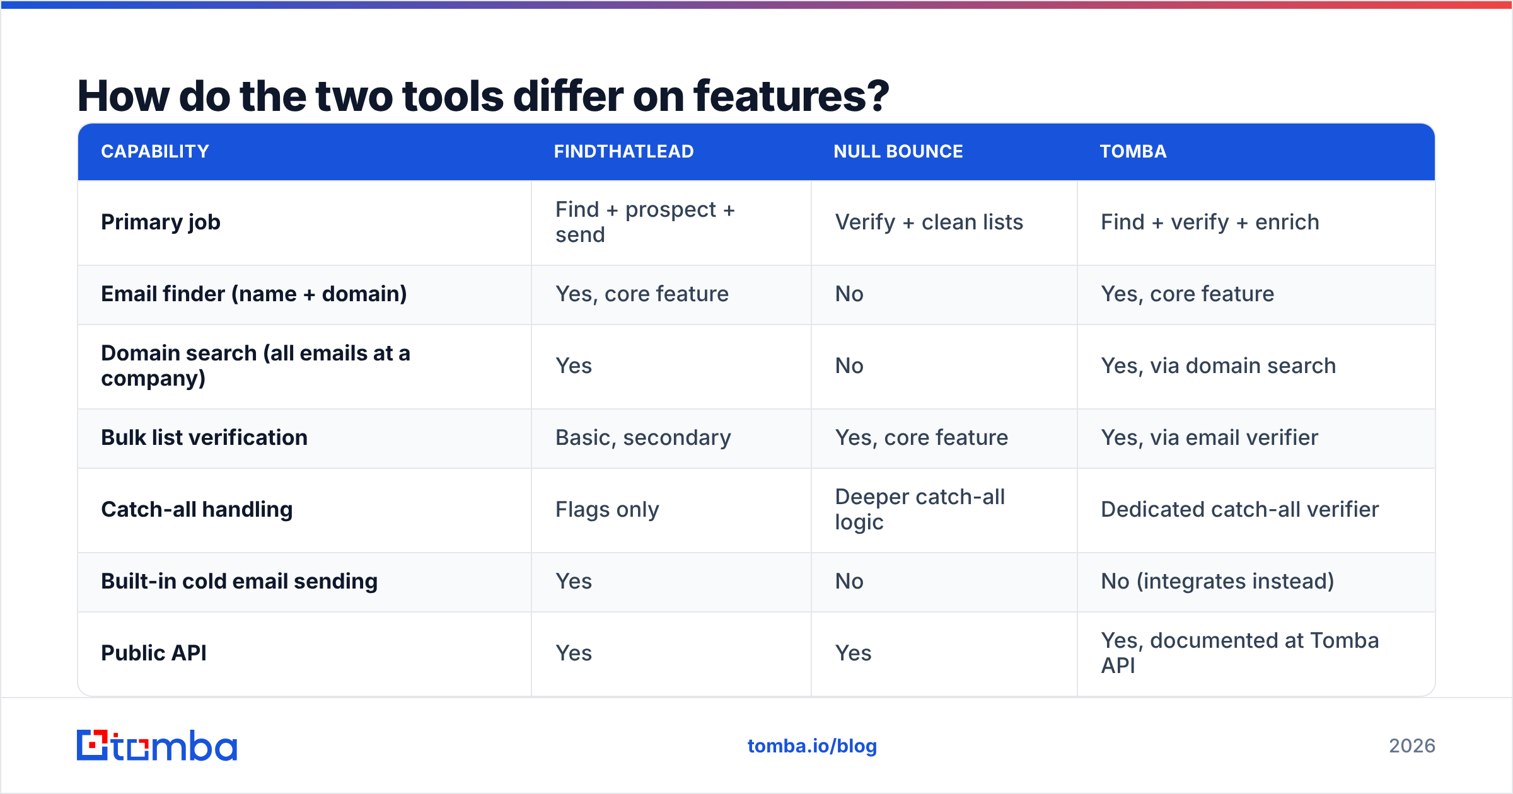Viewport: 1513px width, 794px height.
Task: Click FindThatLead 'Yes' in Public API row
Action: (574, 653)
